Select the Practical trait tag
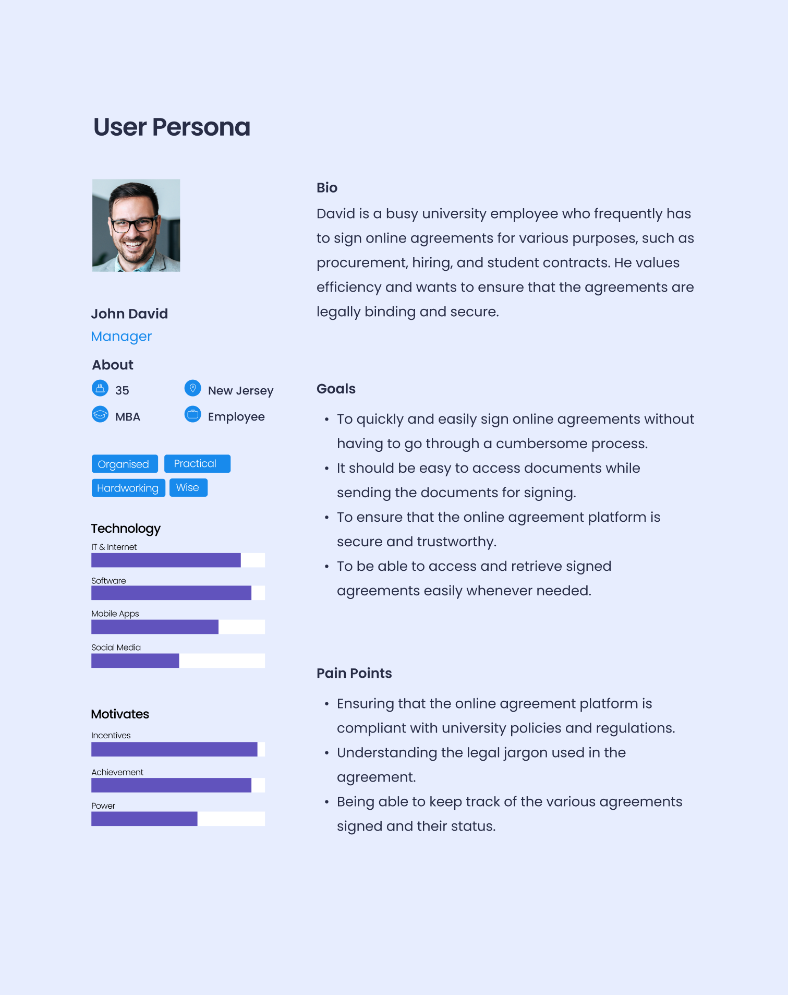Screen dimensions: 788x995 pos(197,463)
